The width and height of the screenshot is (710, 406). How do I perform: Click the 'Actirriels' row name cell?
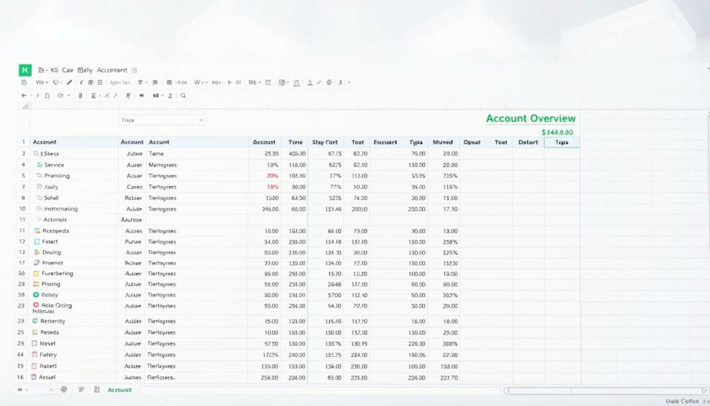(55, 220)
